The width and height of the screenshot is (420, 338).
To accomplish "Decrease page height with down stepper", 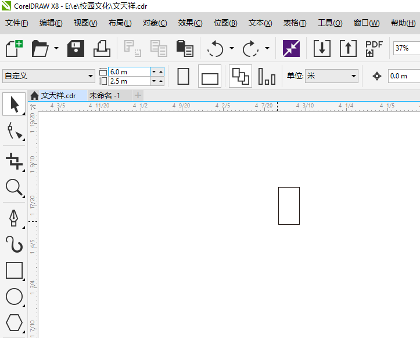I will [x=154, y=81].
